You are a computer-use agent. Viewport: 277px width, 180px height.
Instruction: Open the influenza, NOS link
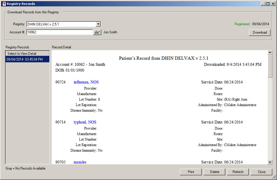[86, 82]
